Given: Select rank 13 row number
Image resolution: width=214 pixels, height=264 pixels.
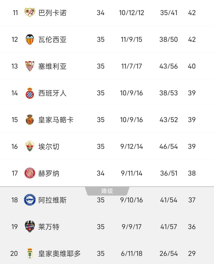Looking at the screenshot, I should point(14,66).
